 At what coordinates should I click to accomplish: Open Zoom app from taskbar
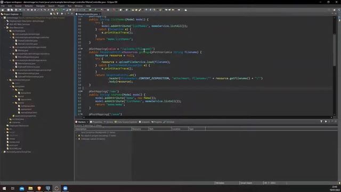65,188
